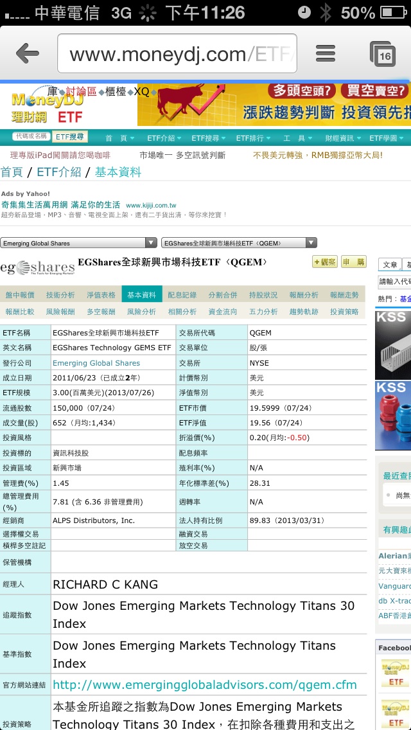
Task: Switch to the 風險分析 tab
Action: pos(142,312)
